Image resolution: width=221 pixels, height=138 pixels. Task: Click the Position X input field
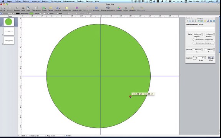pyautogui.click(x=197, y=49)
